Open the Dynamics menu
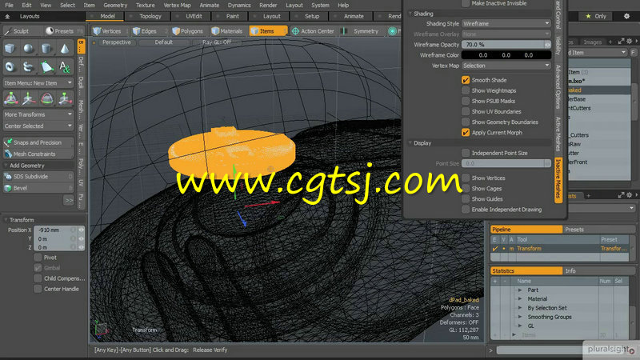 [x=239, y=6]
